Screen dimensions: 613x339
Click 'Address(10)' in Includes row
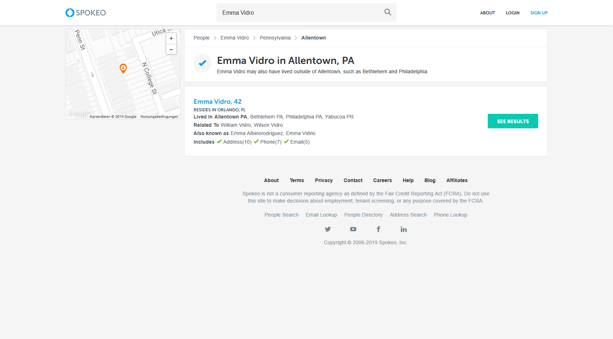point(237,142)
